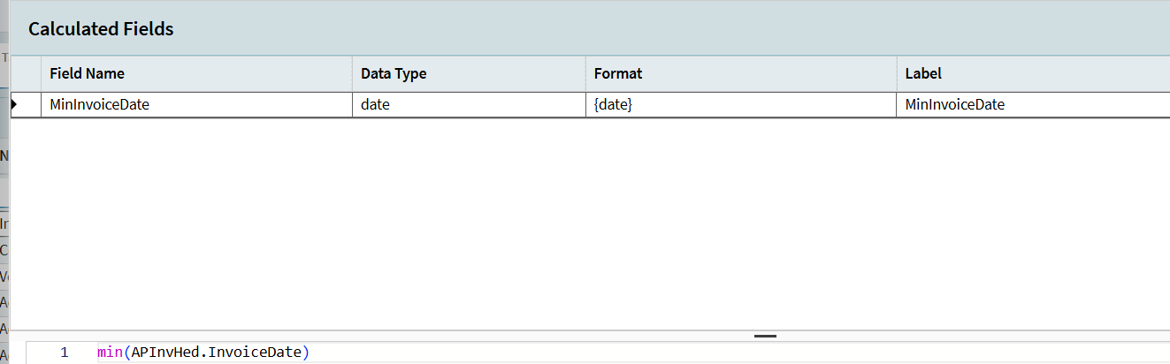Select the MinInvoiceDate Field Name cell
Image resolution: width=1170 pixels, height=364 pixels.
[x=99, y=104]
